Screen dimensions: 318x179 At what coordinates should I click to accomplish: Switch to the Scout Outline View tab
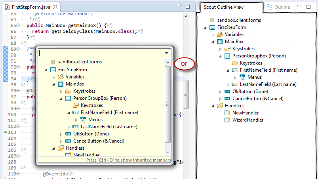pos(223,7)
